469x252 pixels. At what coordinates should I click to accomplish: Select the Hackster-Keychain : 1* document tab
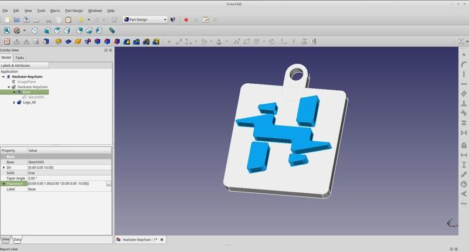coord(140,240)
